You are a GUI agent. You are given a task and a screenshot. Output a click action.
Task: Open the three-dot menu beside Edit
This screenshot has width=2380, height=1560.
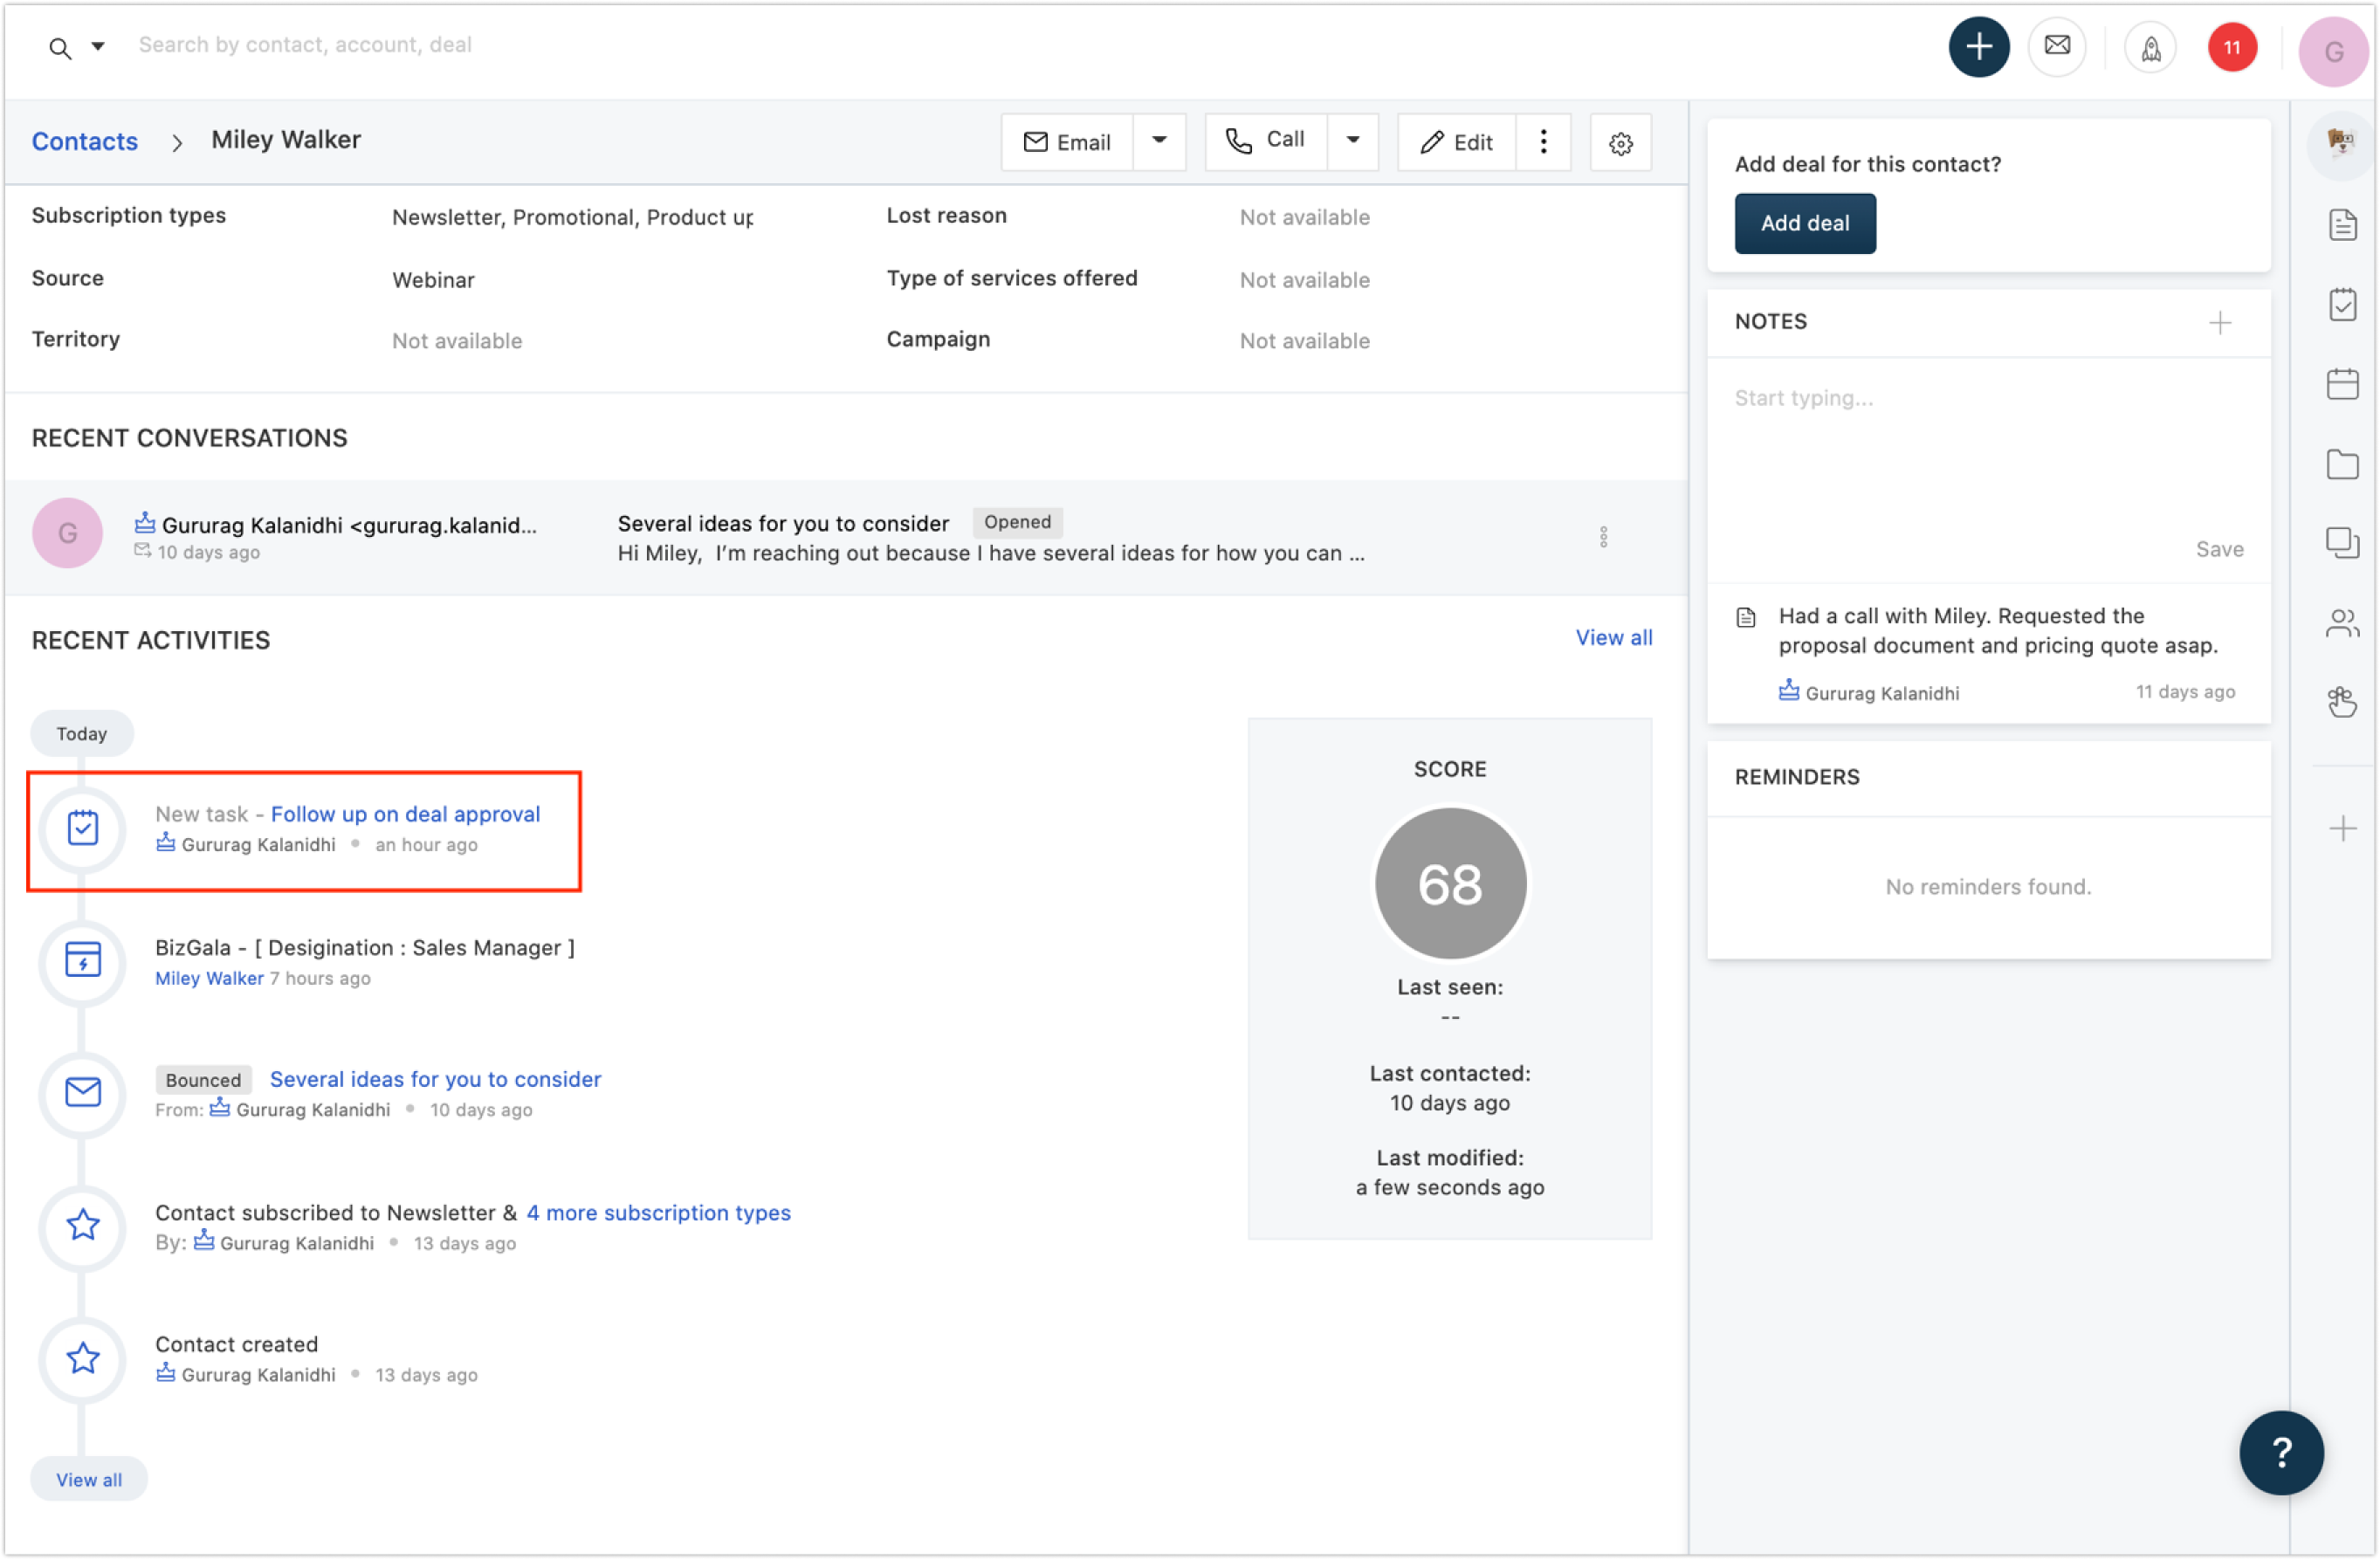(x=1543, y=142)
